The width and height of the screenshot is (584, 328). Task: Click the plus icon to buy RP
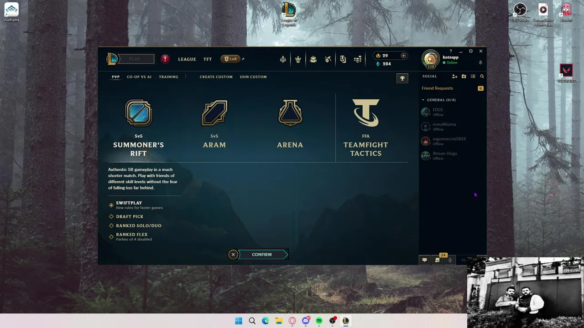(403, 56)
